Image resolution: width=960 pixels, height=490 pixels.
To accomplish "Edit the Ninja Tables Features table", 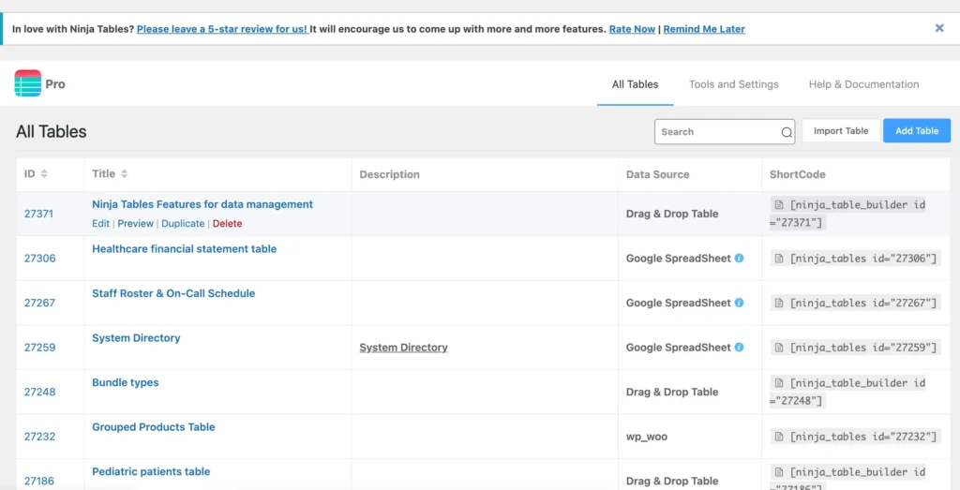I will [100, 223].
